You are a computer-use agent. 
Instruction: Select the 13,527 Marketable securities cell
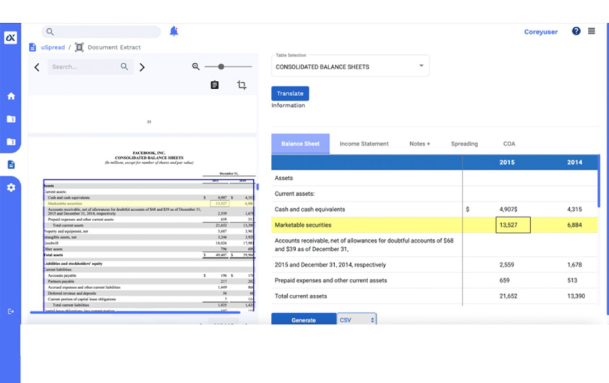tap(513, 225)
